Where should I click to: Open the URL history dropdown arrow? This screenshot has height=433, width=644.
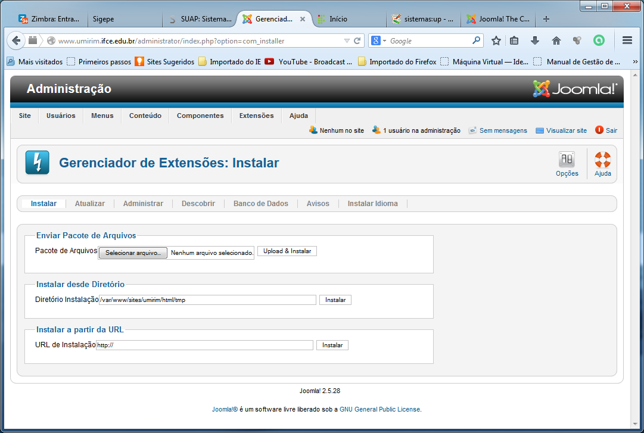[x=347, y=41]
